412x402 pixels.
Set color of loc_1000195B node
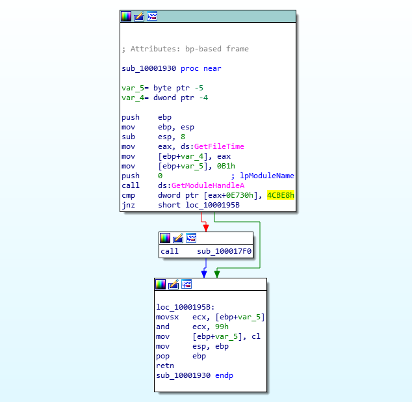coord(161,284)
